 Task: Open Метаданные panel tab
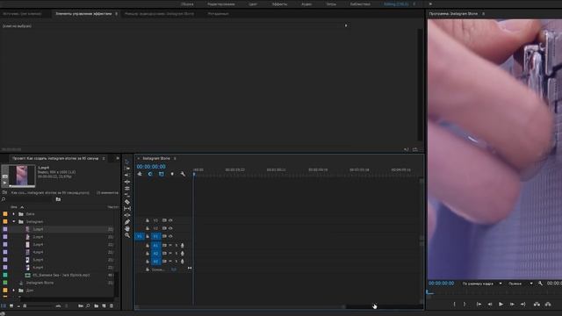218,14
